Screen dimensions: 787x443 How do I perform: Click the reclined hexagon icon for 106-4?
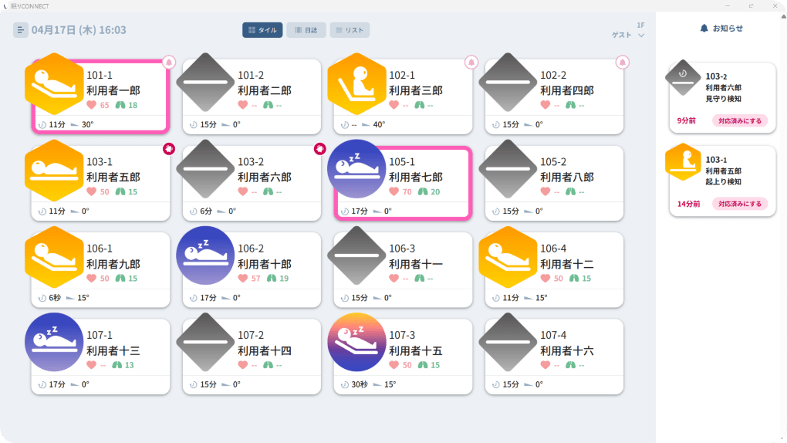coord(508,257)
